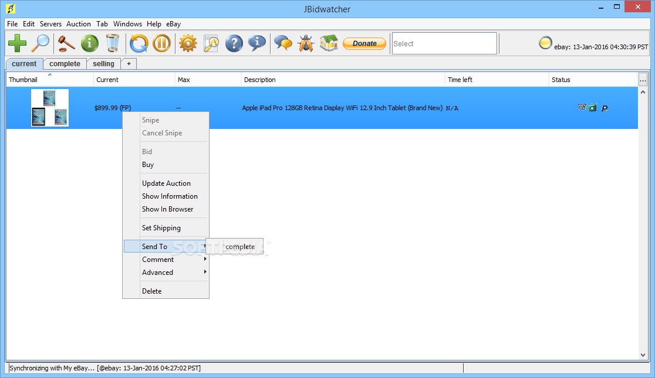Choose Set Shipping from context menu

(x=166, y=228)
